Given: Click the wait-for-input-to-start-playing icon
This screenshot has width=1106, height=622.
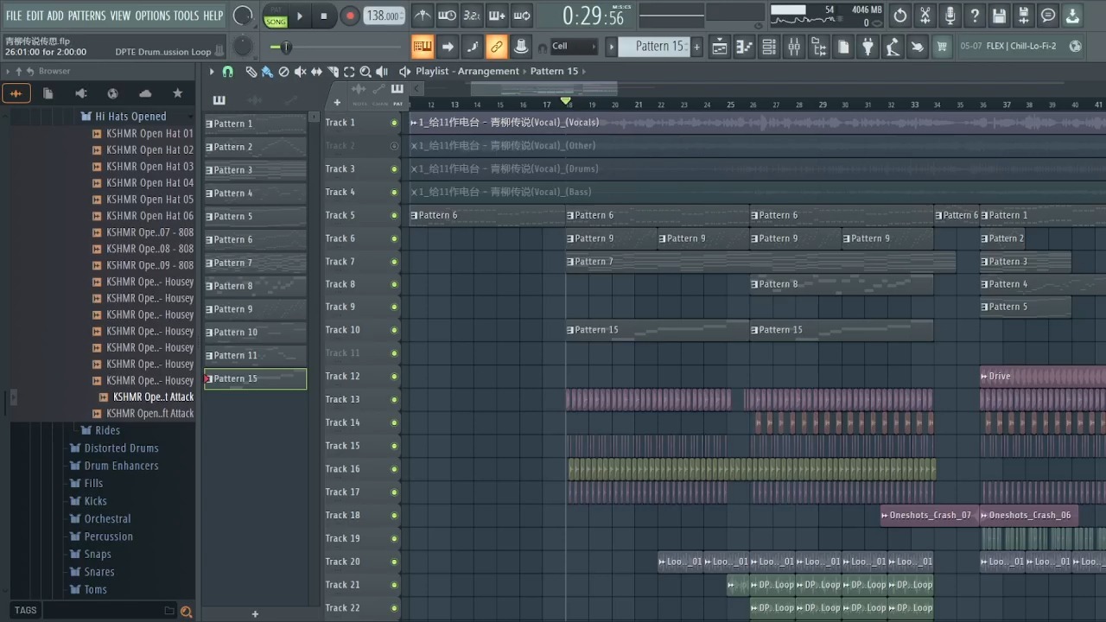Looking at the screenshot, I should tap(447, 16).
